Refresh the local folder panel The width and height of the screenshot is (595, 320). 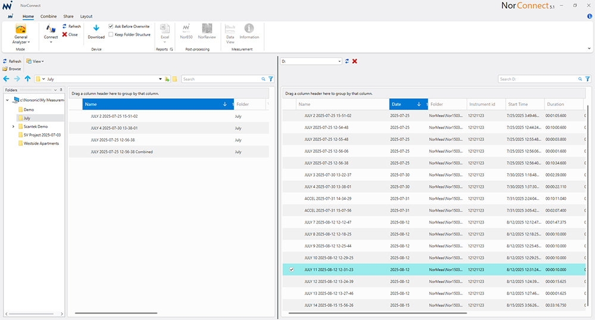[12, 61]
